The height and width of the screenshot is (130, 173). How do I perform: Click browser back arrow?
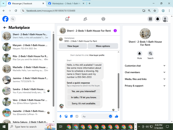point(4,11)
